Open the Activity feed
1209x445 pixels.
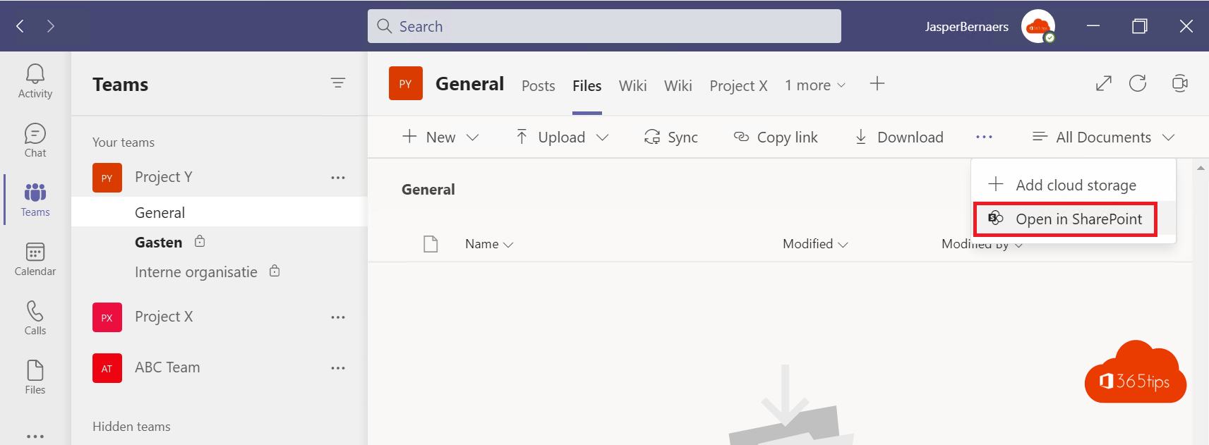tap(35, 82)
